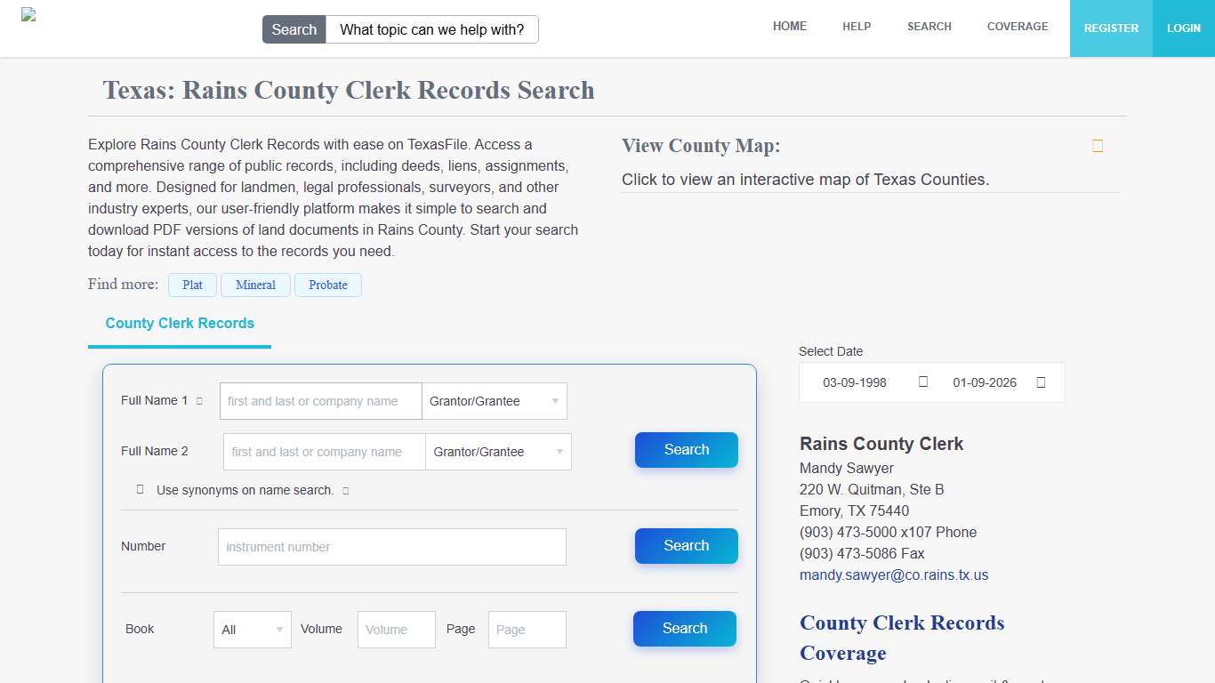This screenshot has width=1215, height=683.
Task: Click the TexasFile logo in top left corner
Action: [28, 13]
